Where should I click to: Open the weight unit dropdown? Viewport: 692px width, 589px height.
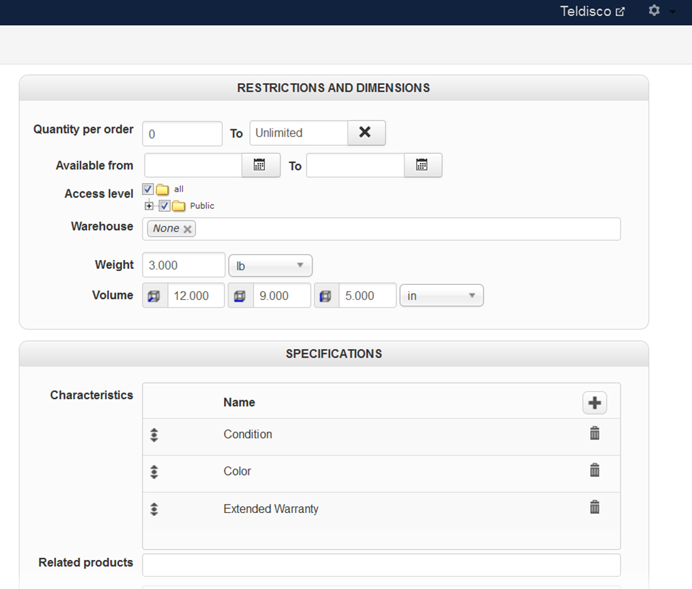270,265
